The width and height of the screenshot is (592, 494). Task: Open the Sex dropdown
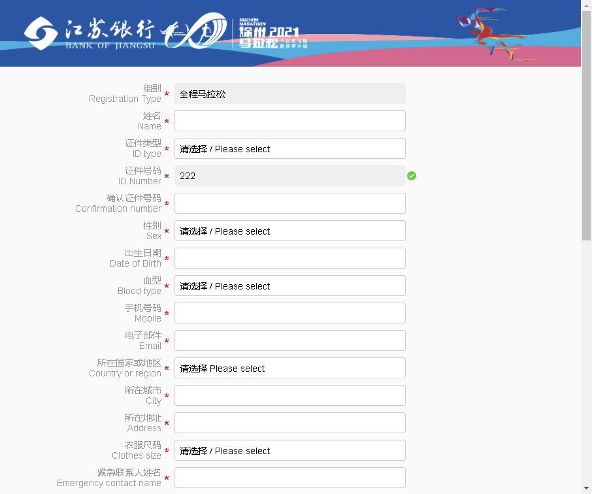coord(290,231)
